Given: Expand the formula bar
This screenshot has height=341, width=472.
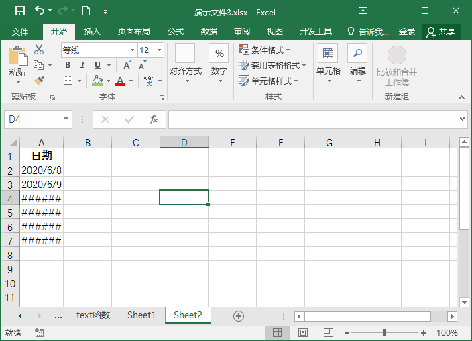Looking at the screenshot, I should (x=463, y=119).
